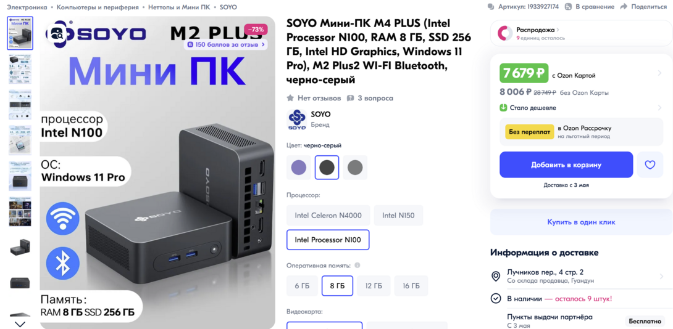This screenshot has width=673, height=329.
Task: Expand the Ozon Card price details chevron
Action: 659,73
